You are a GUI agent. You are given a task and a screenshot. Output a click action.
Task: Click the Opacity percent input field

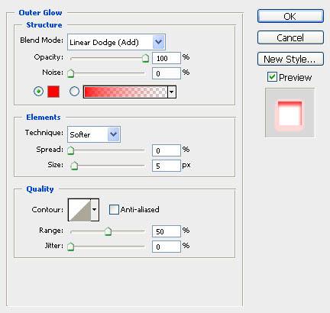[x=167, y=58]
